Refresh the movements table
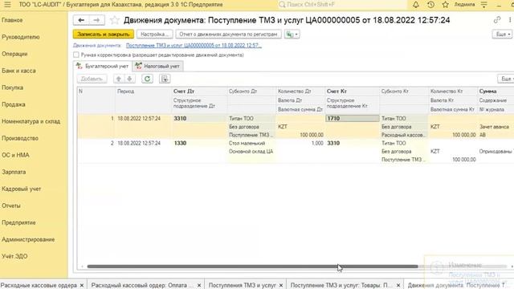Viewport: 514px width, 289px height. coord(147,79)
